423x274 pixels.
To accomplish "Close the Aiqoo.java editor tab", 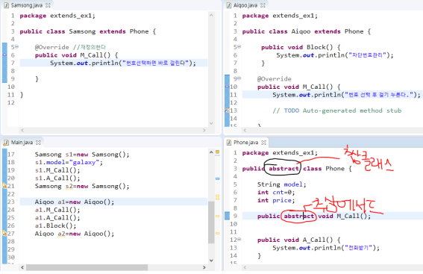I will pos(263,5).
